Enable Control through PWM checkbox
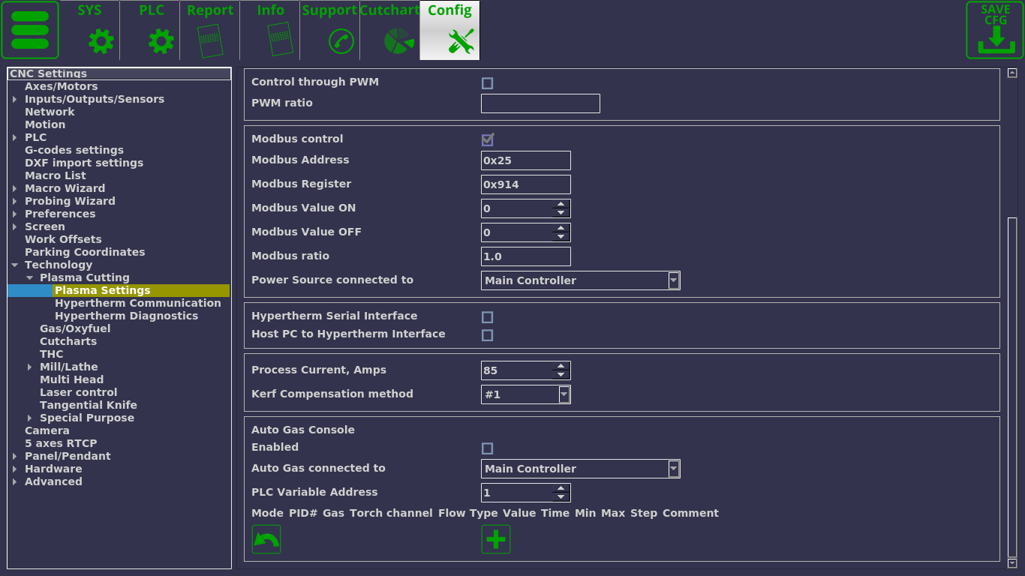Screen dimensions: 1025x576 click(x=487, y=83)
